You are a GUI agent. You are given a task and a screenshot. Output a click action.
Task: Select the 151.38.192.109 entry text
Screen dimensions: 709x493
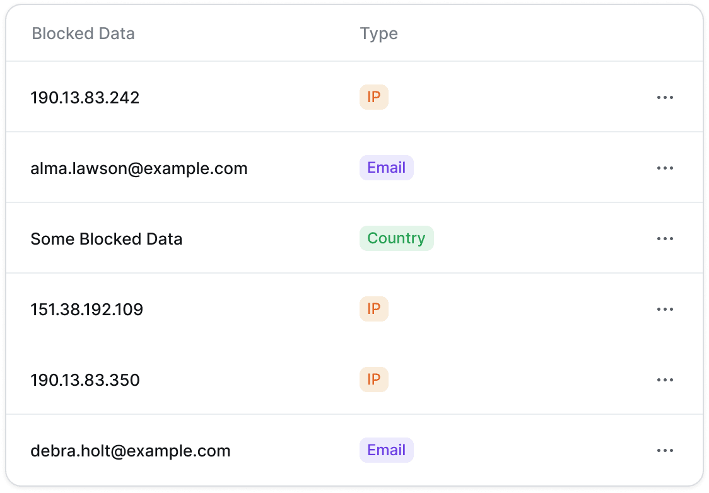pyautogui.click(x=87, y=310)
